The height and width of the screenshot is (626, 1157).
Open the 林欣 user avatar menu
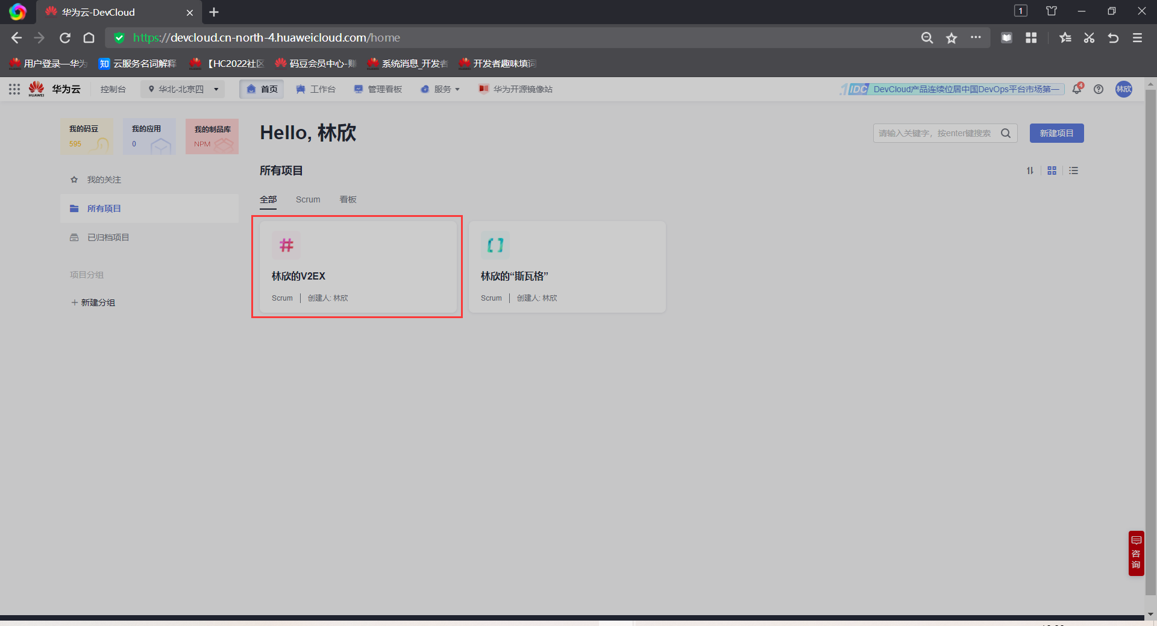tap(1124, 89)
